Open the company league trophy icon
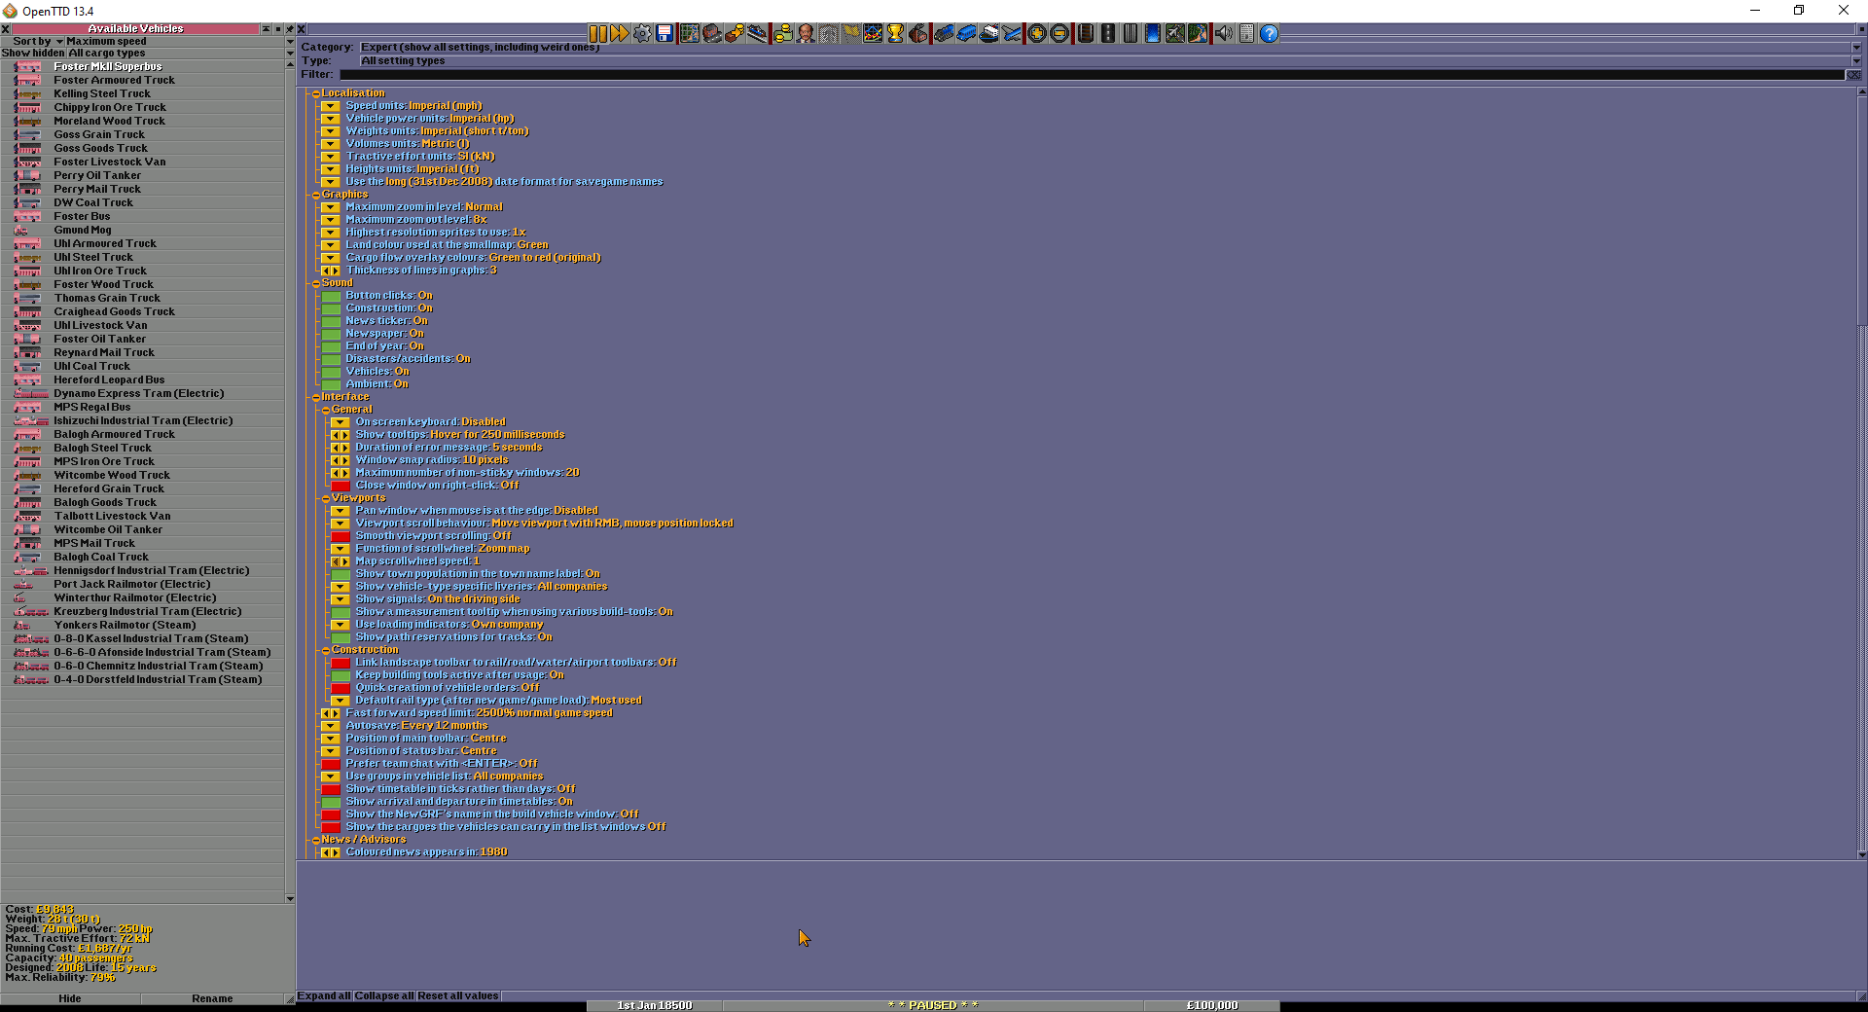Screen dimensions: 1868x1012 coord(895,34)
